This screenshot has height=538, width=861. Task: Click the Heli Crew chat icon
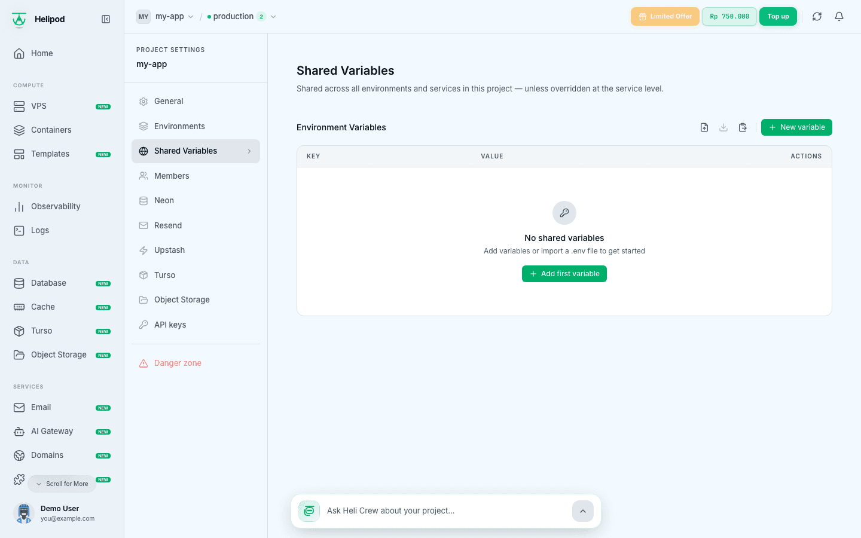point(309,511)
